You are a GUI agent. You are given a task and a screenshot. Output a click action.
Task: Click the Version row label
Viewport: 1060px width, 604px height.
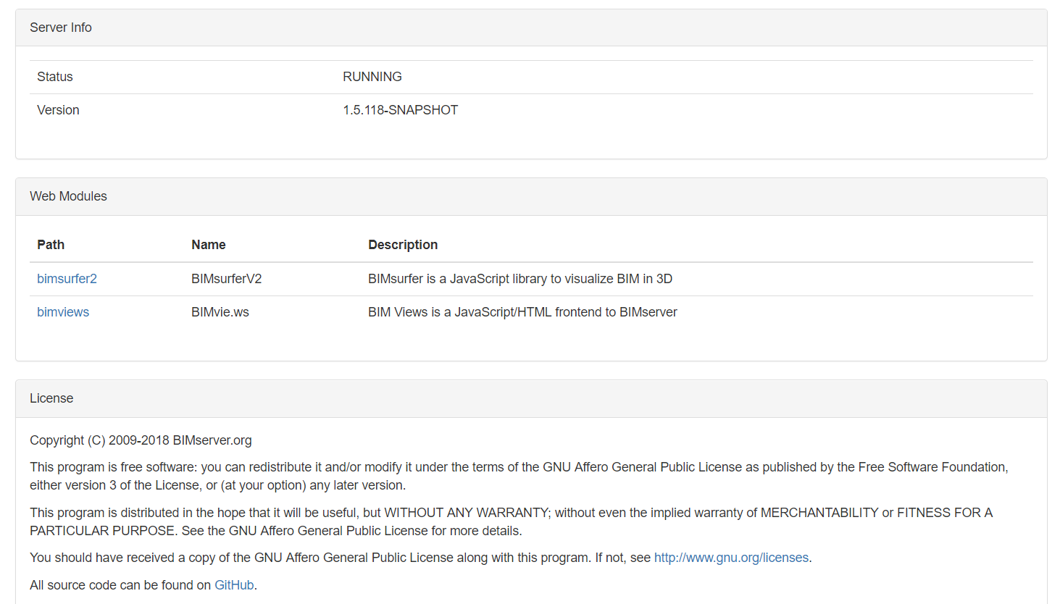(x=58, y=110)
